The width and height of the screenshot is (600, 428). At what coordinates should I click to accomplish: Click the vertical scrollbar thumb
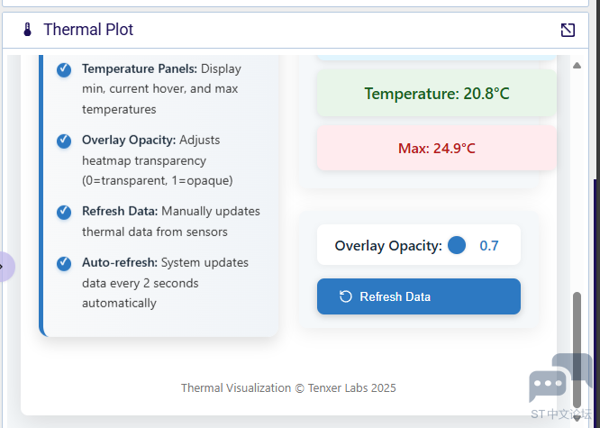(577, 350)
